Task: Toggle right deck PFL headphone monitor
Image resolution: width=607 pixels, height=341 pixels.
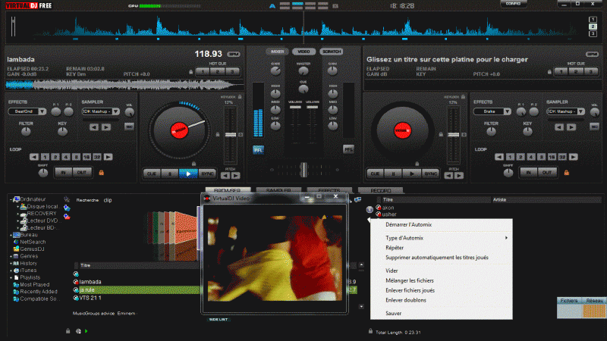Action: click(348, 149)
